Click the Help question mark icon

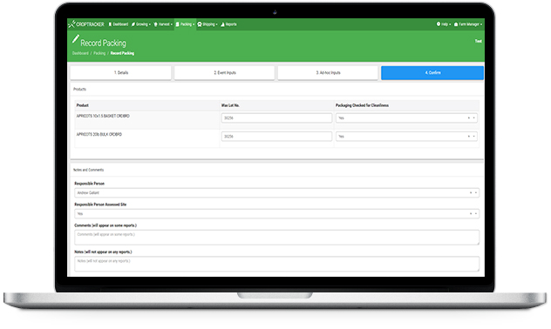439,24
